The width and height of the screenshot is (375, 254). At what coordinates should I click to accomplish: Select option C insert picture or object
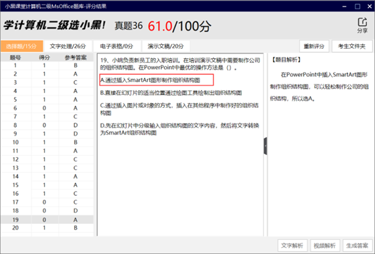click(x=179, y=109)
